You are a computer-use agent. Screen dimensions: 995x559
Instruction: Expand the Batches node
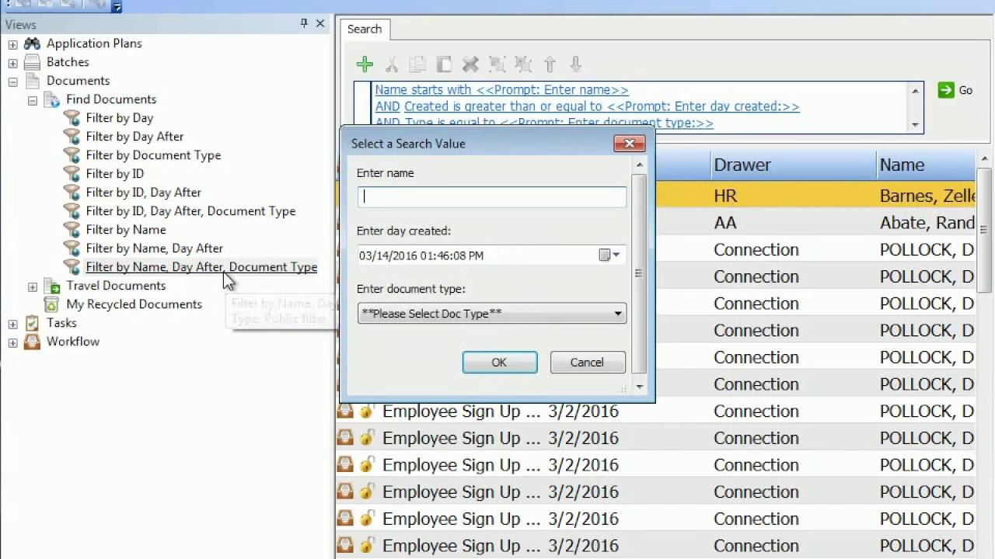pos(12,63)
